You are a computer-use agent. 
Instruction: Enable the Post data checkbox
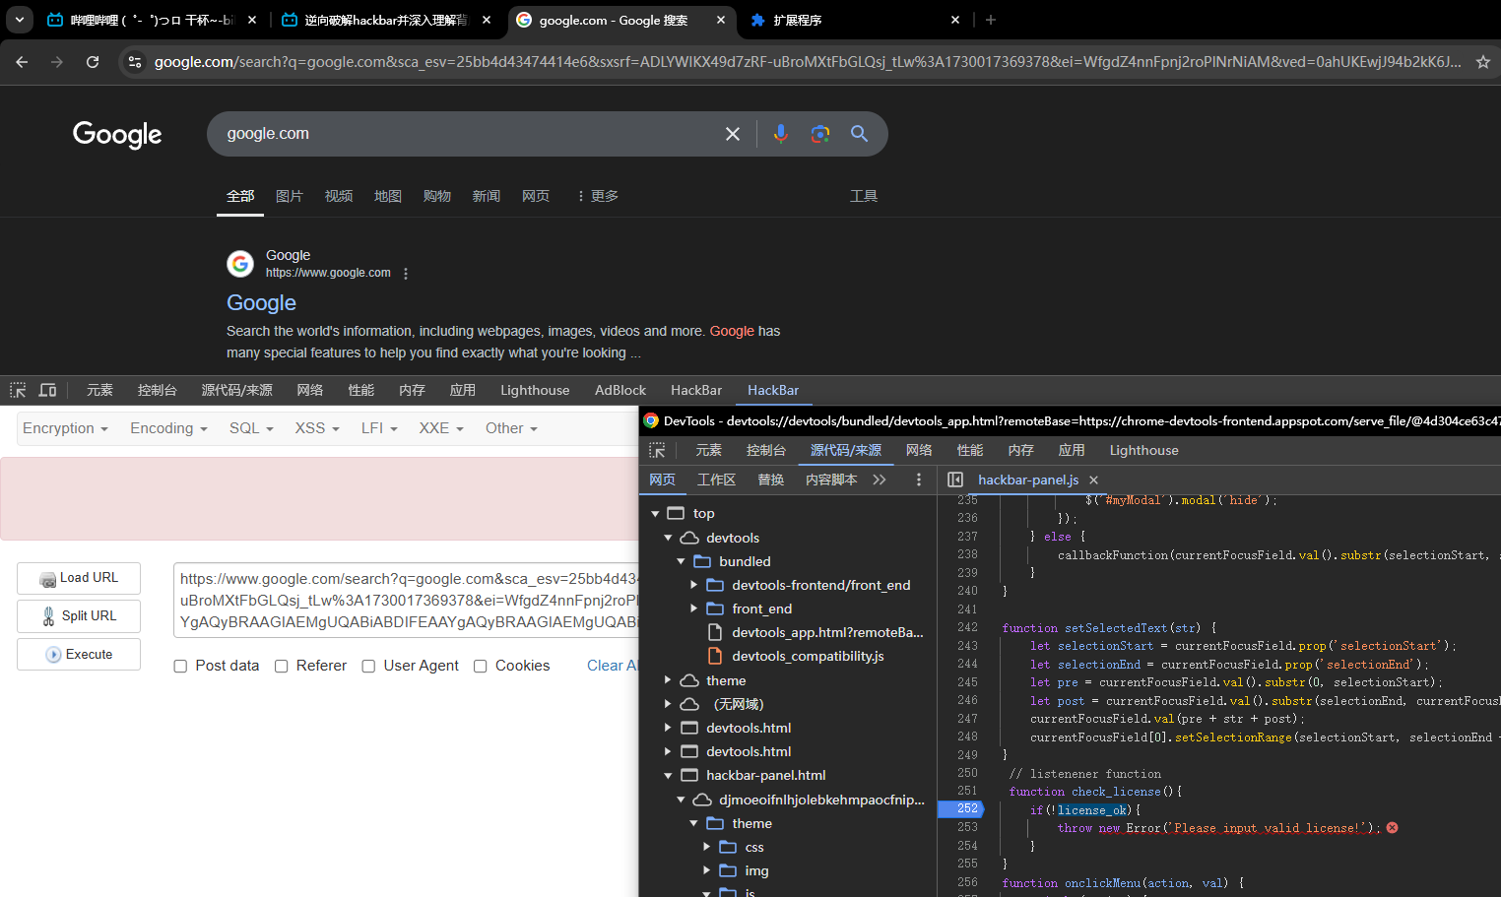180,667
